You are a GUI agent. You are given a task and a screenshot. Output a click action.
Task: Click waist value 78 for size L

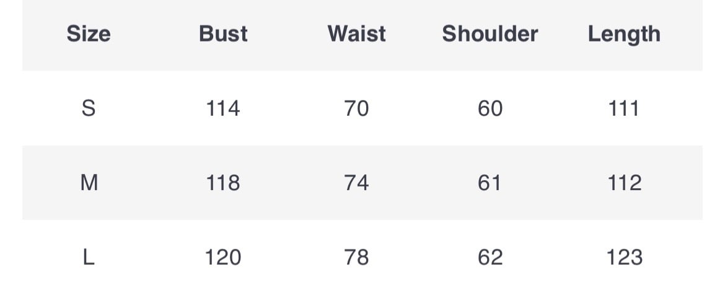356,257
